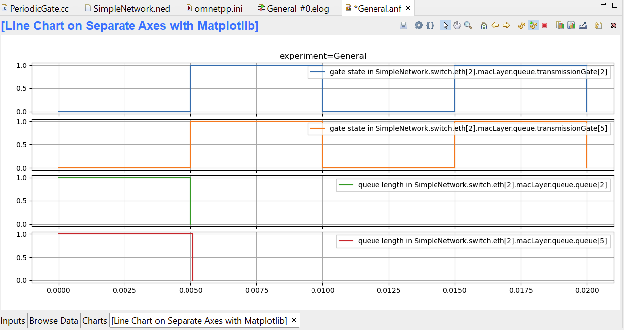Switch to the Charts bottom tab
The image size is (624, 330).
coord(94,321)
